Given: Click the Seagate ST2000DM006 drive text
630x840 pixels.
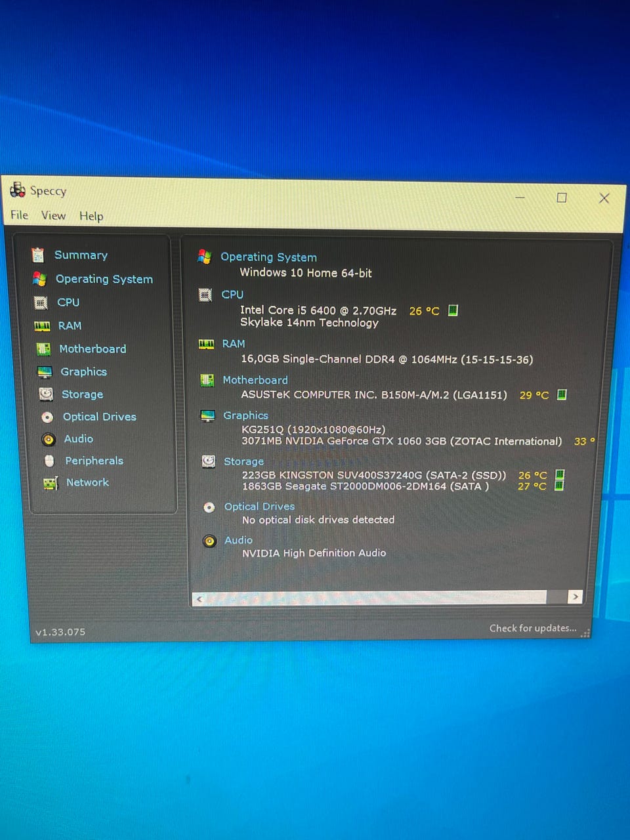Looking at the screenshot, I should pyautogui.click(x=366, y=486).
